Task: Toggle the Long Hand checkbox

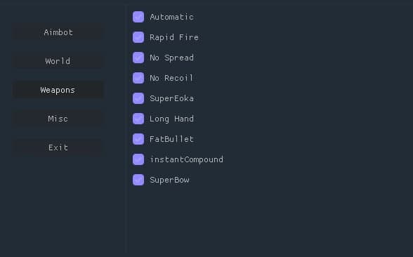Action: (138, 119)
